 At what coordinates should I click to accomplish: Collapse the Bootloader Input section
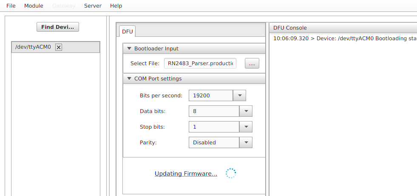tap(129, 49)
